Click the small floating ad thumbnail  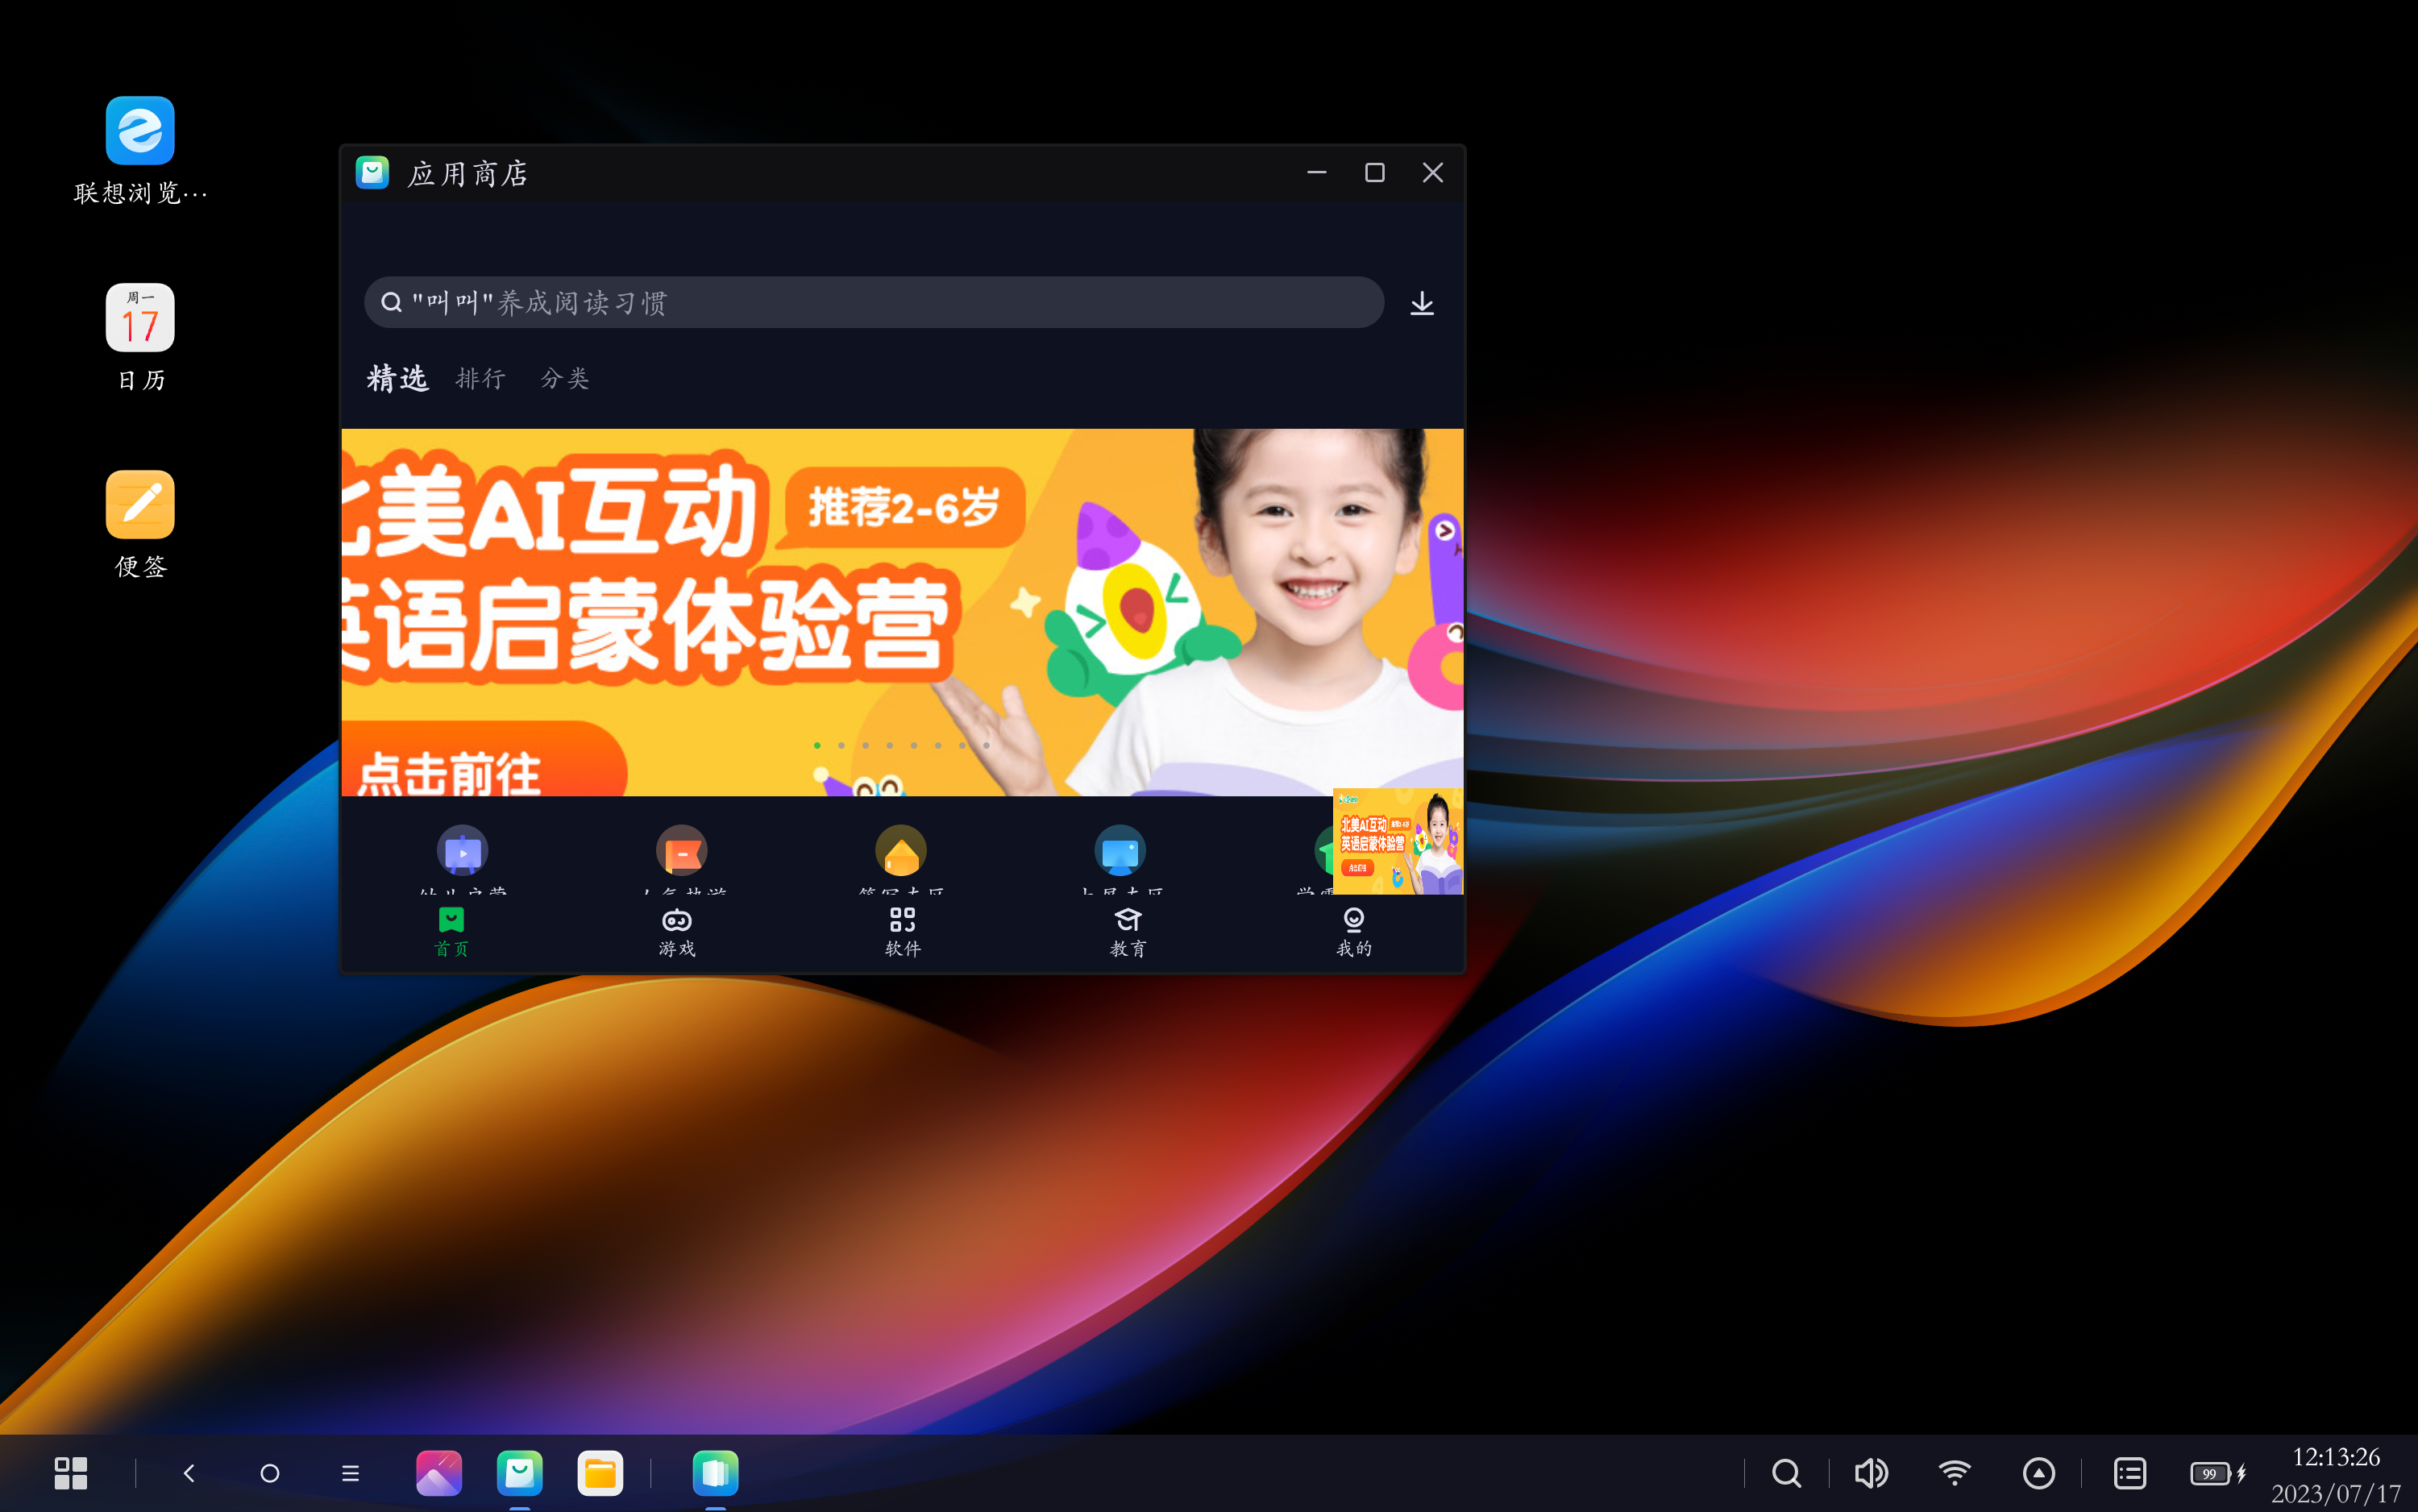[1398, 842]
